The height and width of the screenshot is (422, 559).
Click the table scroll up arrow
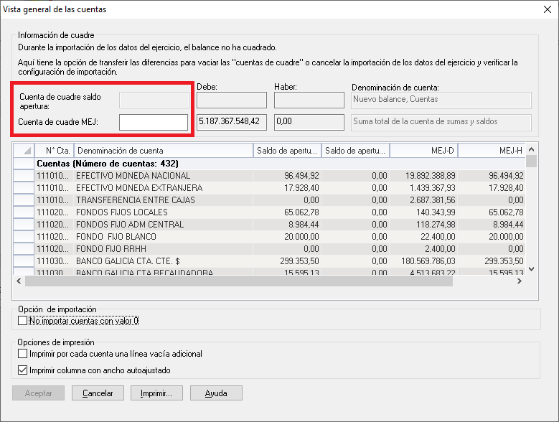(x=531, y=149)
